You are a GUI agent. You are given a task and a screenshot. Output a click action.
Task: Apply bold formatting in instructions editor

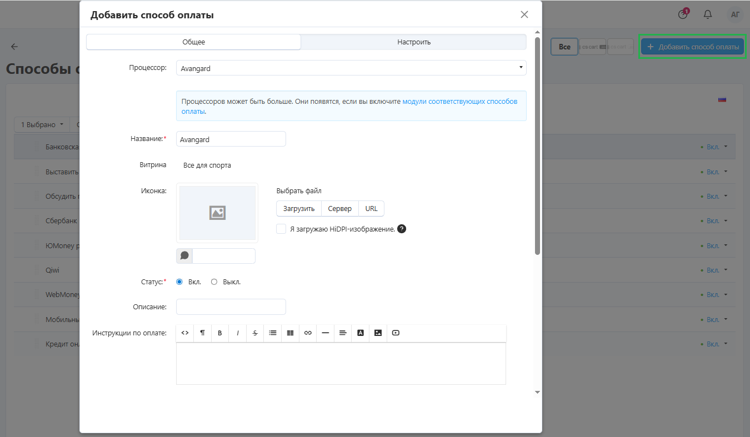tap(220, 333)
